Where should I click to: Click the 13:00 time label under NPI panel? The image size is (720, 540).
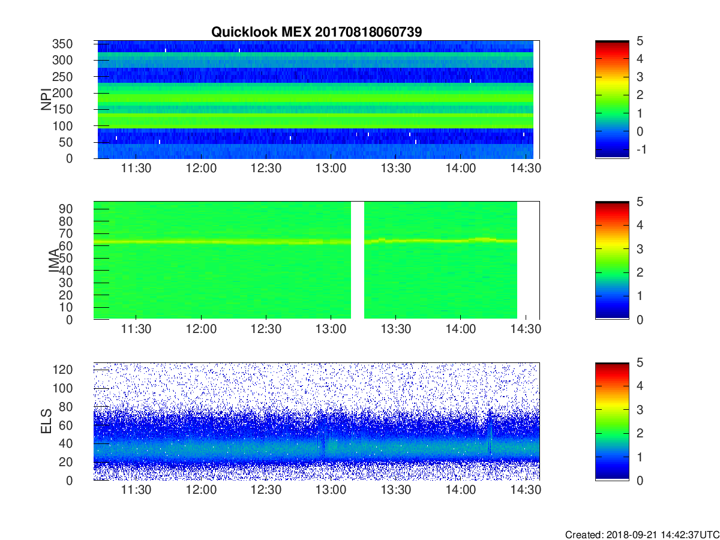pos(331,169)
